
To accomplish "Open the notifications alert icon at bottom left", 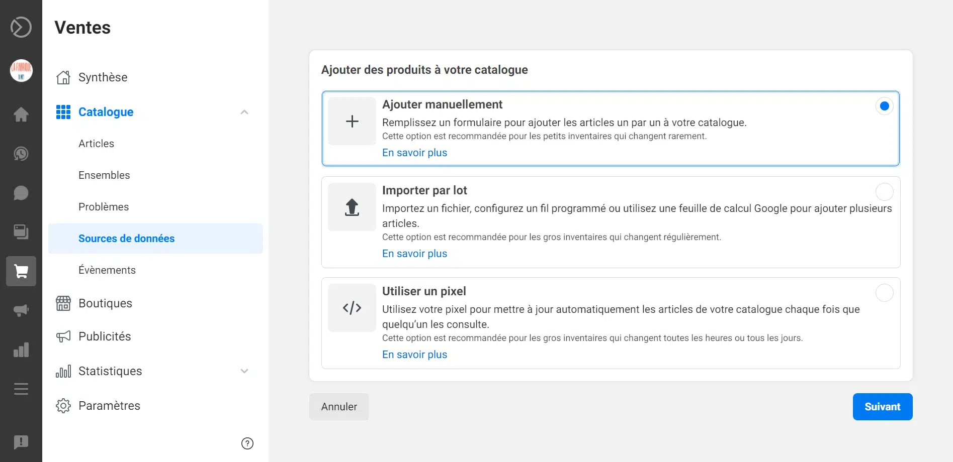I will coord(21,442).
